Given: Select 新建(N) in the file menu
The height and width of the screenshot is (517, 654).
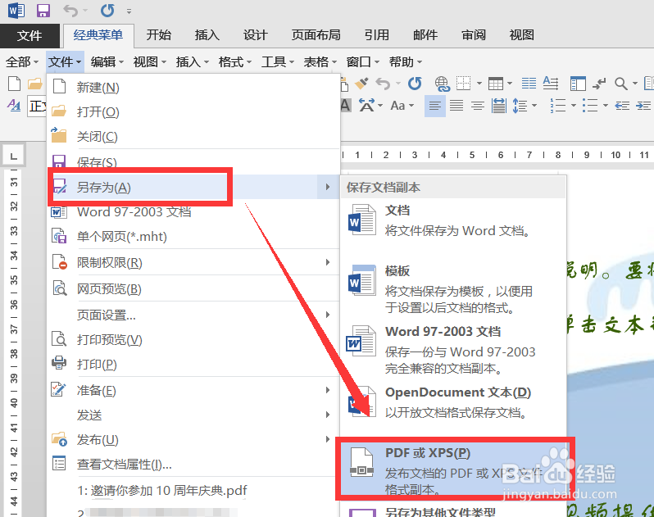Looking at the screenshot, I should point(193,87).
